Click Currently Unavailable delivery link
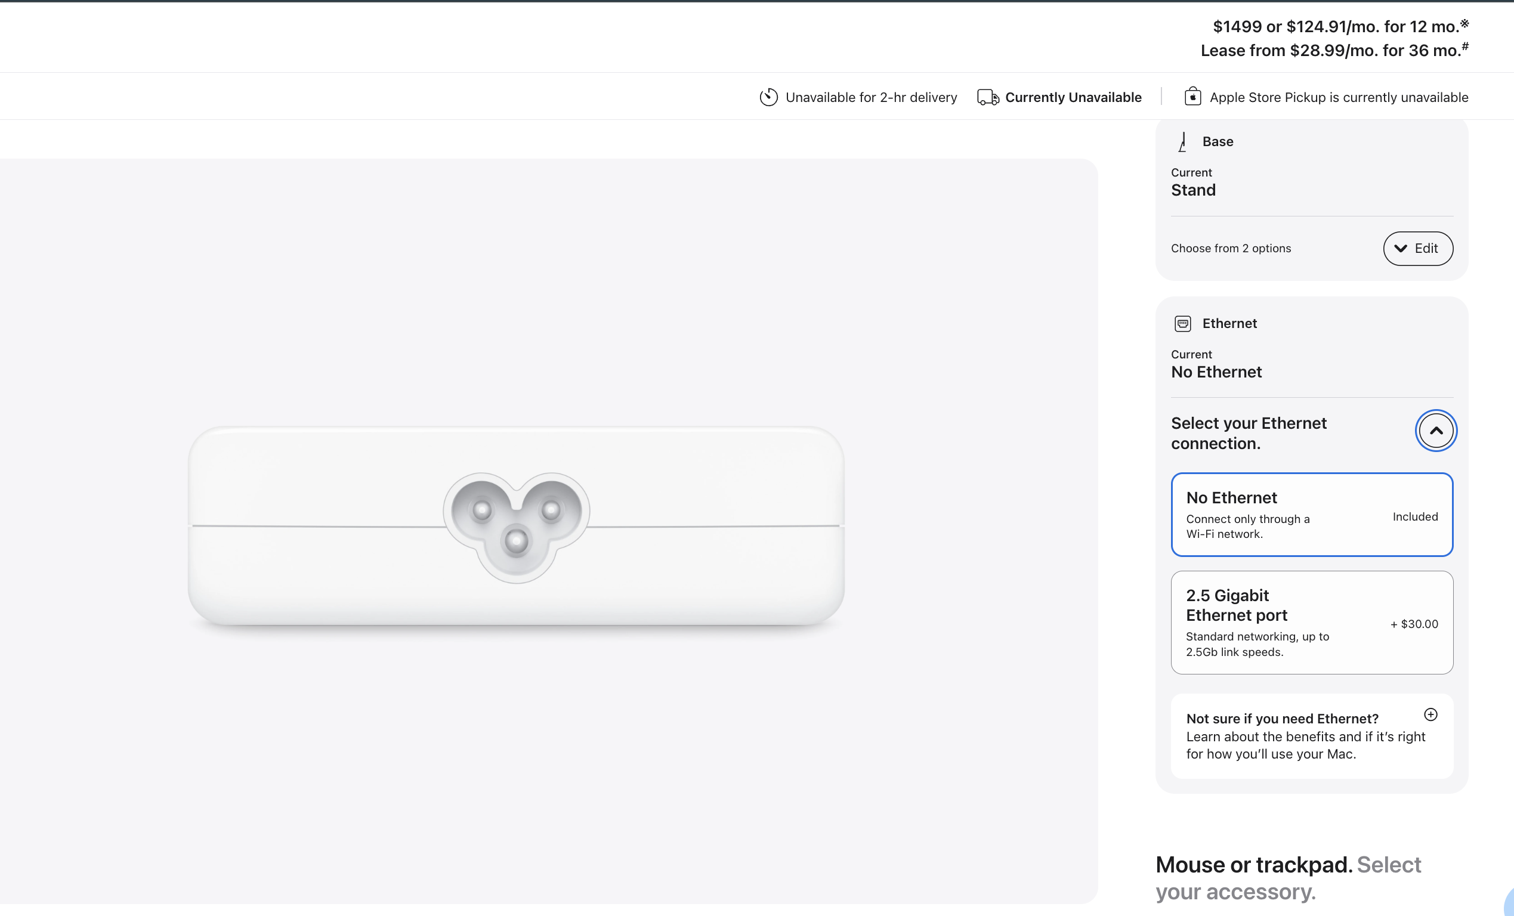The image size is (1514, 916). tap(1073, 97)
